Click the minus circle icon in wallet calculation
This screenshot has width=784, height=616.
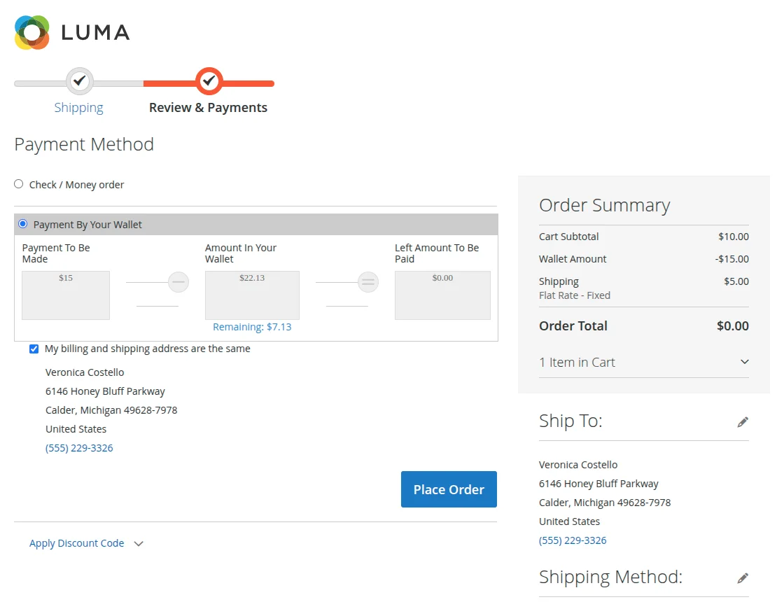pyautogui.click(x=178, y=282)
